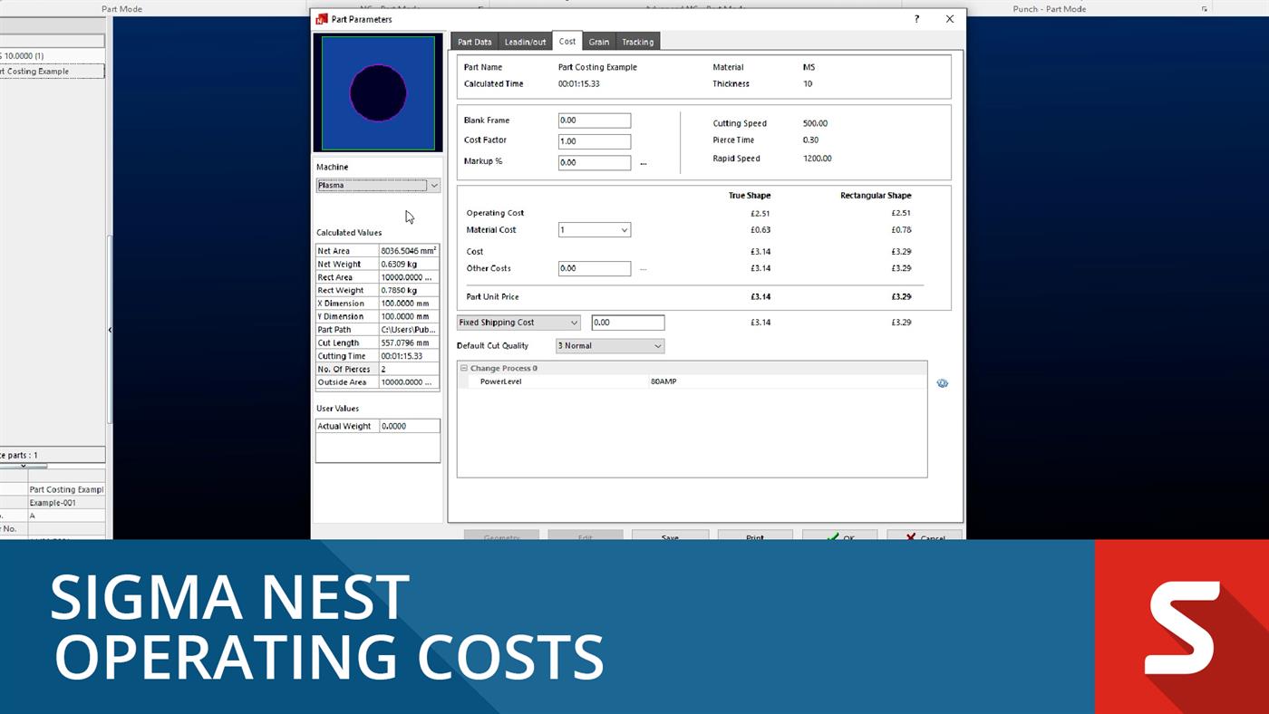Open the ellipsis next to Other Costs
Screen dimensions: 1269x714
pos(644,268)
